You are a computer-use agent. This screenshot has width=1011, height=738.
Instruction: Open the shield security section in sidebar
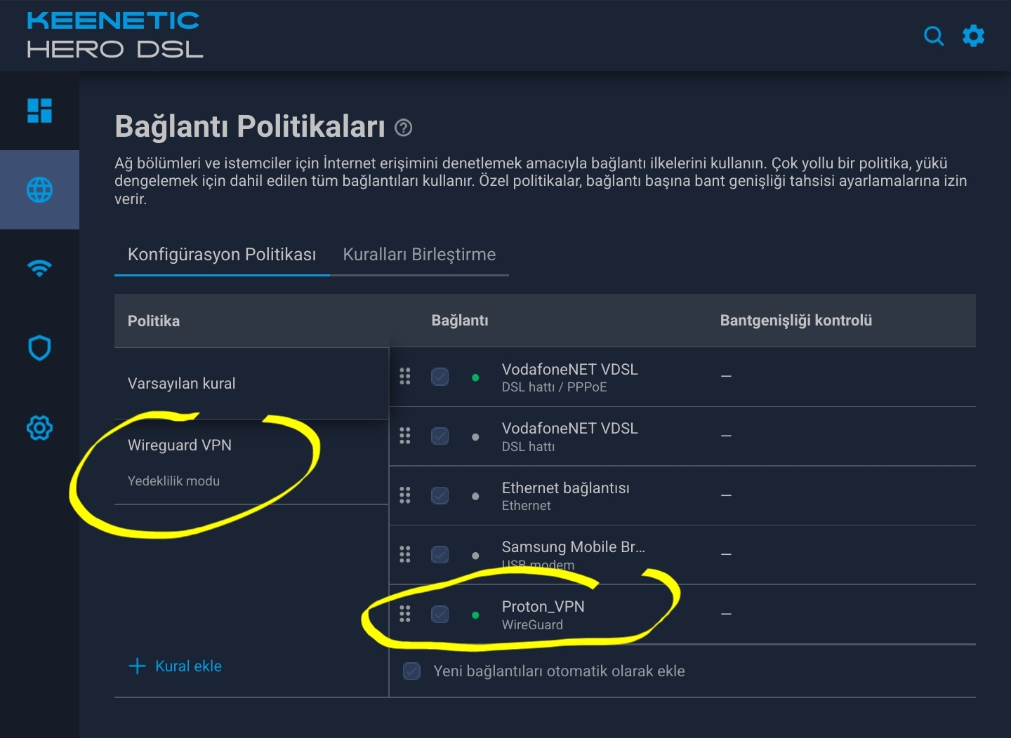coord(39,348)
